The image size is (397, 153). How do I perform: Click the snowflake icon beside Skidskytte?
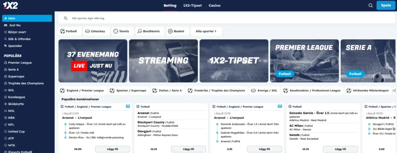(5, 104)
